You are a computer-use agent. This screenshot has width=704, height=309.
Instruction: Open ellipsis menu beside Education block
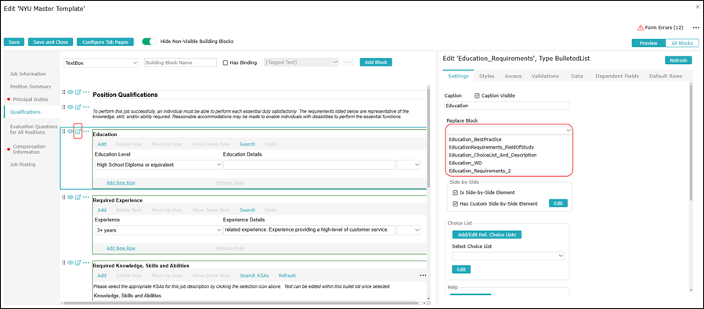coord(86,131)
